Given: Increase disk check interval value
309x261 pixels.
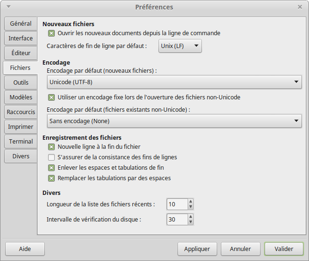Looking at the screenshot, I should tap(190, 217).
